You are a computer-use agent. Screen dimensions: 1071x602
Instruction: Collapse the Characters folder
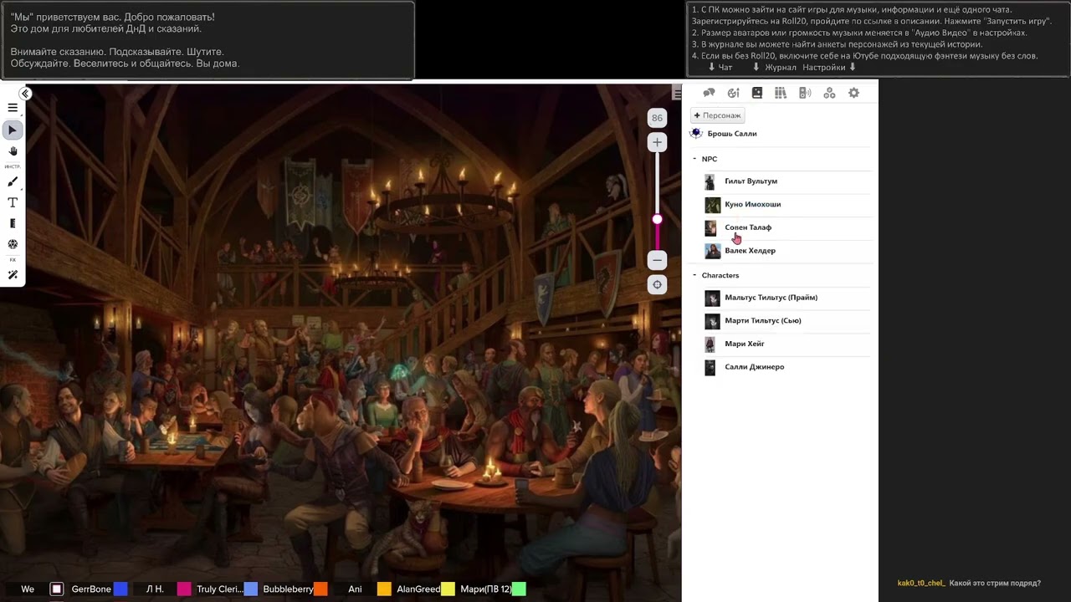point(694,275)
